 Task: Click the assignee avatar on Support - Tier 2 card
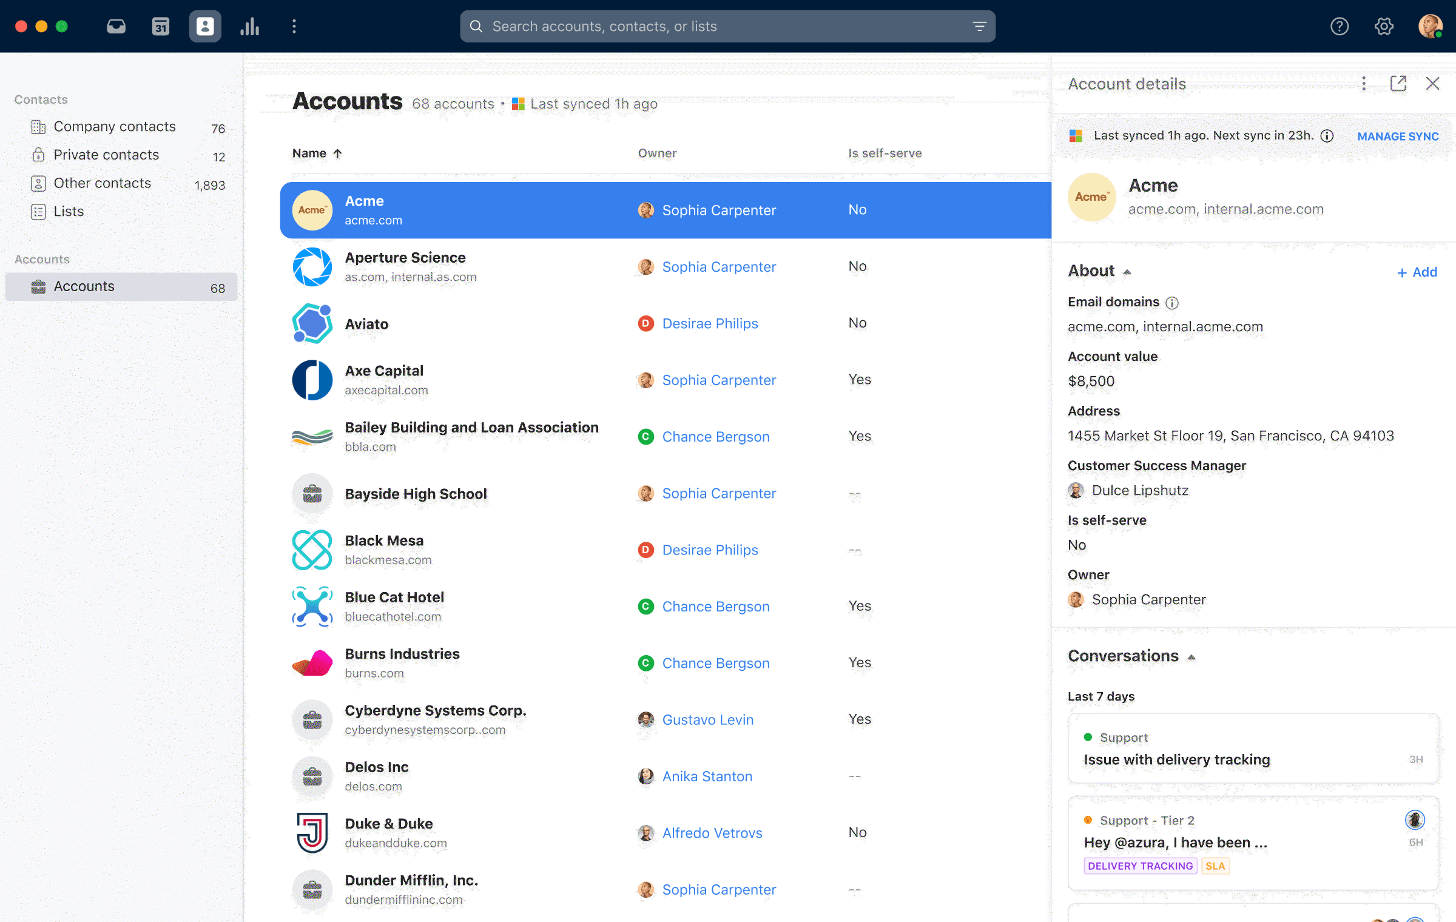click(x=1415, y=820)
